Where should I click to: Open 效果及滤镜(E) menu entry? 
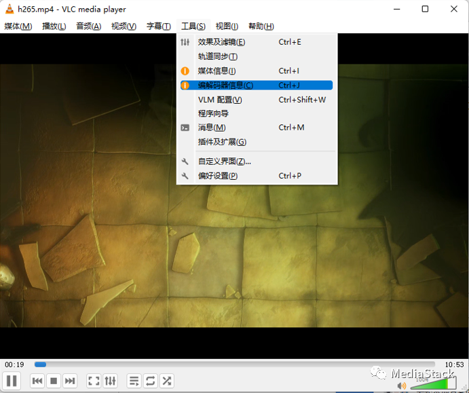click(221, 42)
